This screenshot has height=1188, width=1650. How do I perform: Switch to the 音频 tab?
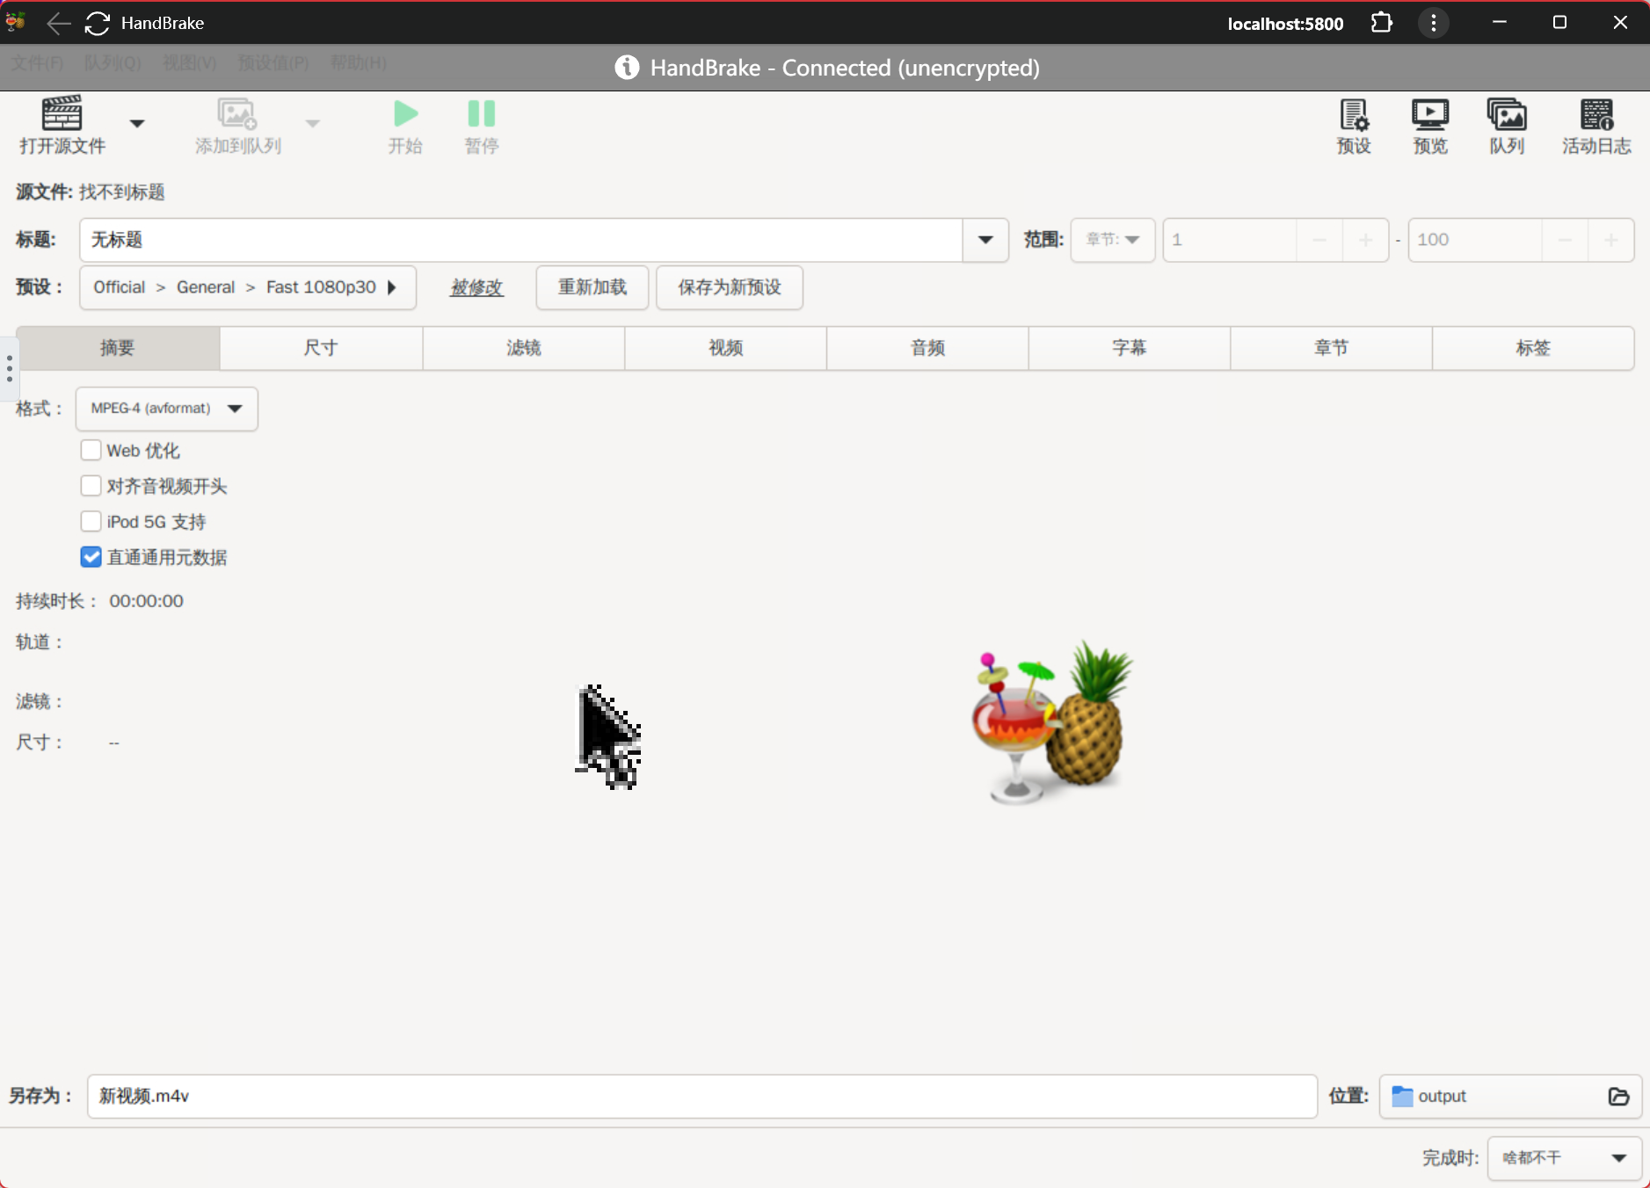pyautogui.click(x=927, y=348)
